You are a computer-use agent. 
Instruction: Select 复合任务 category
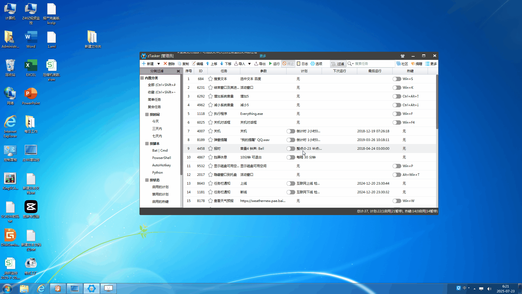click(154, 107)
